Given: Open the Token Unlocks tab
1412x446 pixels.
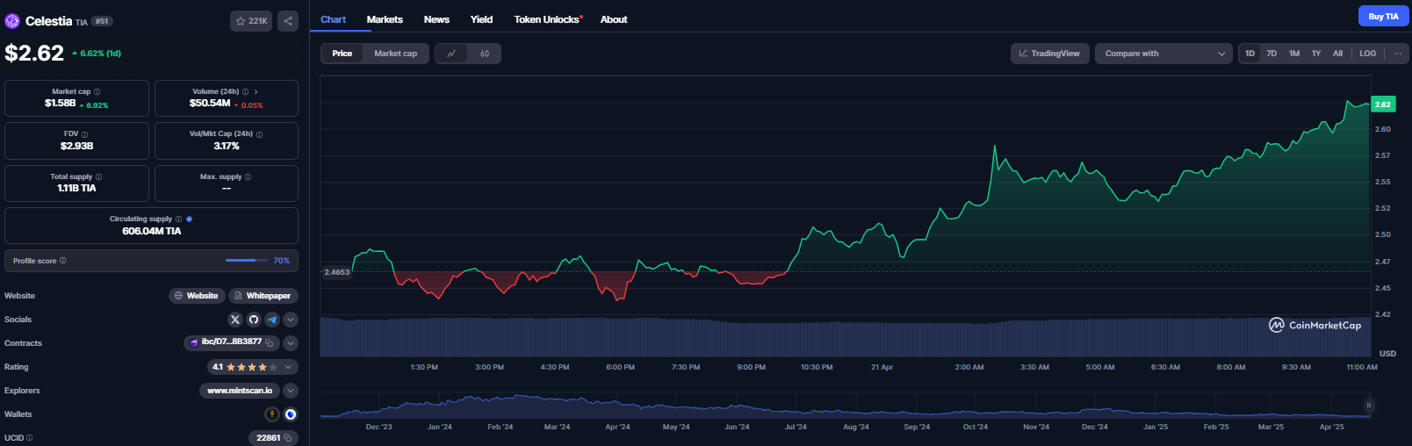Looking at the screenshot, I should pos(546,19).
